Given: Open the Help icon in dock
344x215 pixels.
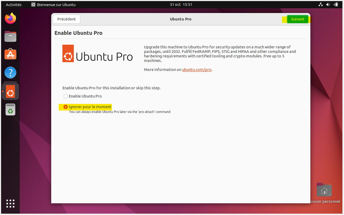Looking at the screenshot, I should [10, 72].
